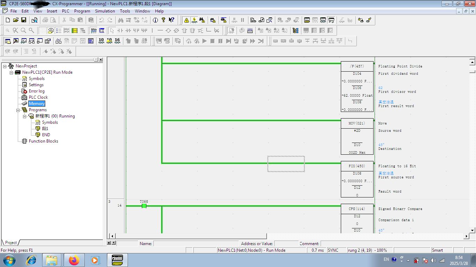Select Error log in project tree
The height and width of the screenshot is (267, 476).
37,91
